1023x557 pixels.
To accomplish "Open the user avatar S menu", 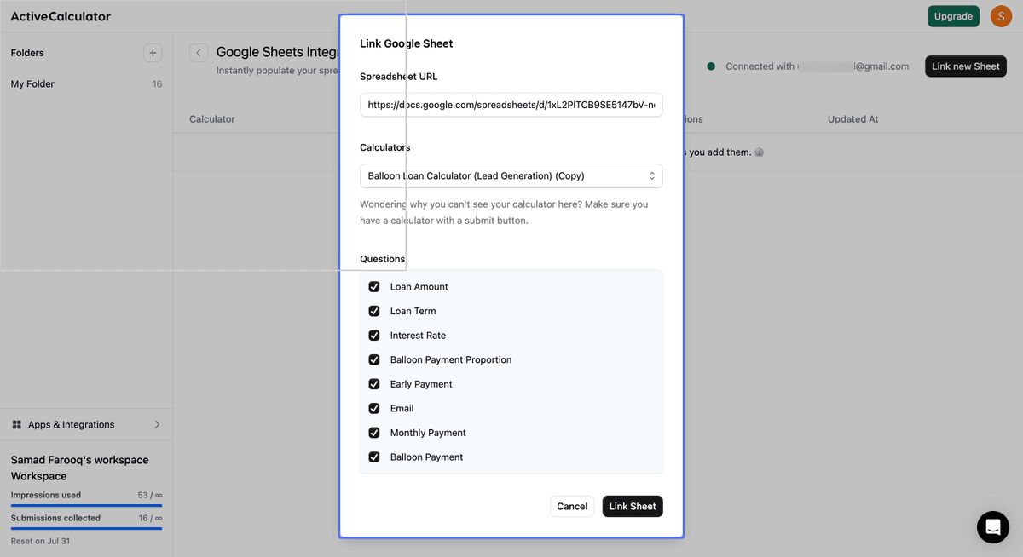I will pos(1001,16).
